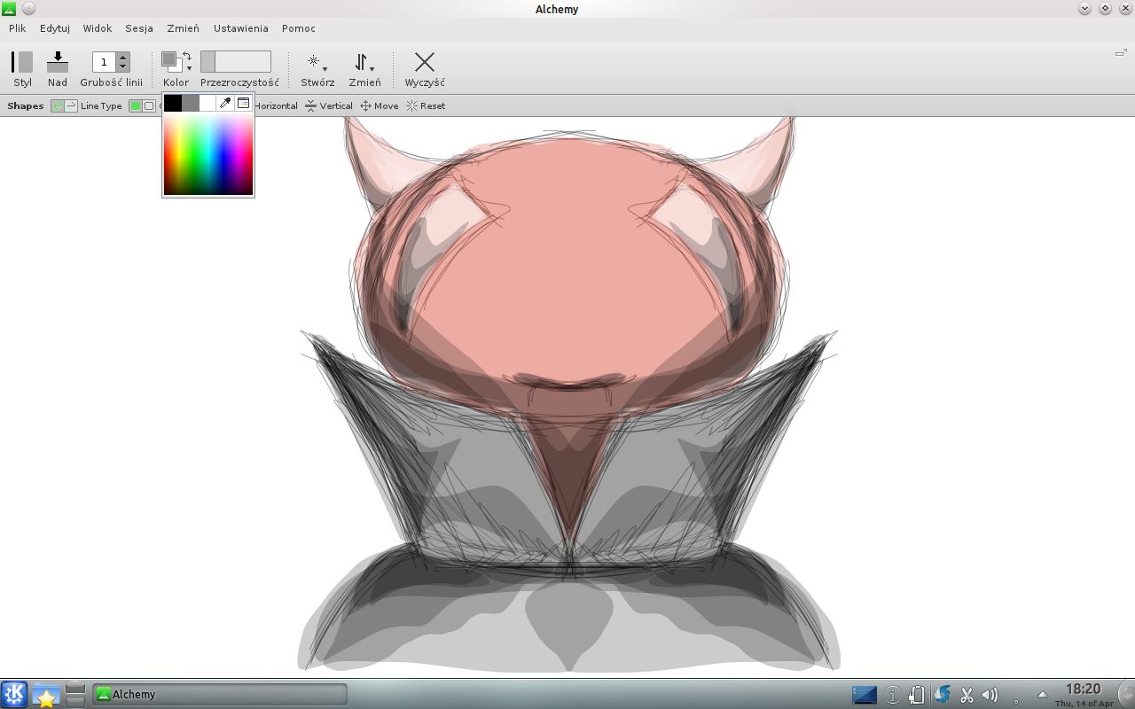1135x709 pixels.
Task: Expand the Stwórz create dropdown
Action: click(x=325, y=68)
